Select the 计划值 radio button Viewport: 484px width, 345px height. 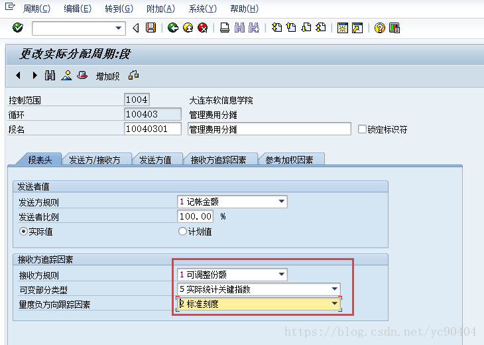coord(182,232)
